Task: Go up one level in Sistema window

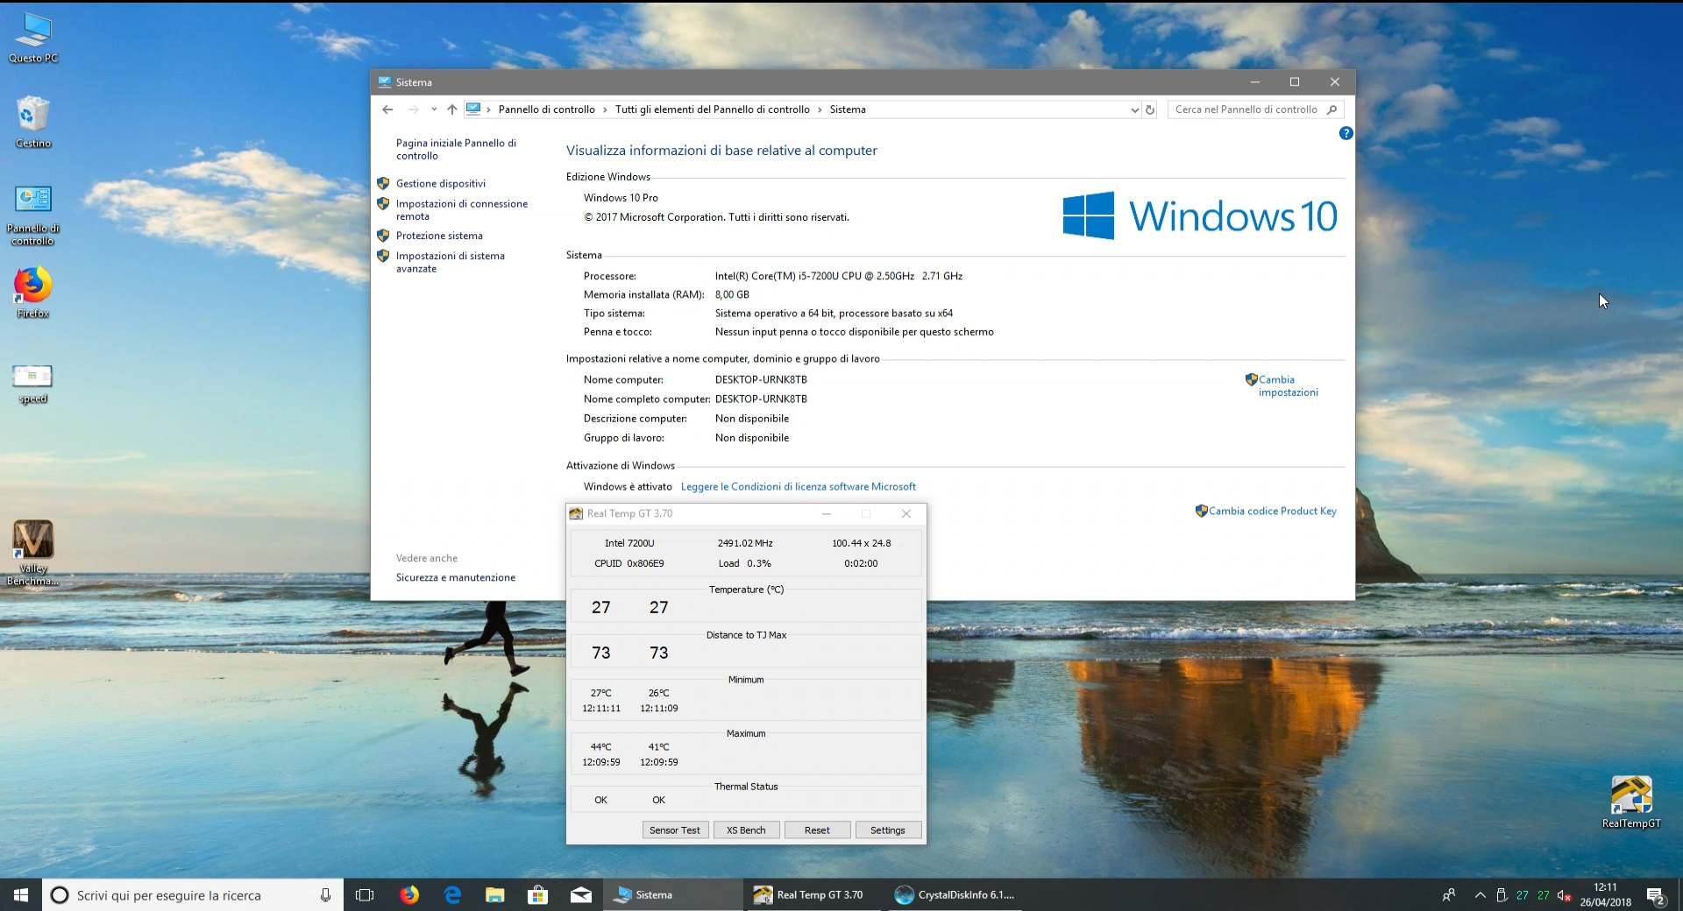Action: click(x=452, y=109)
